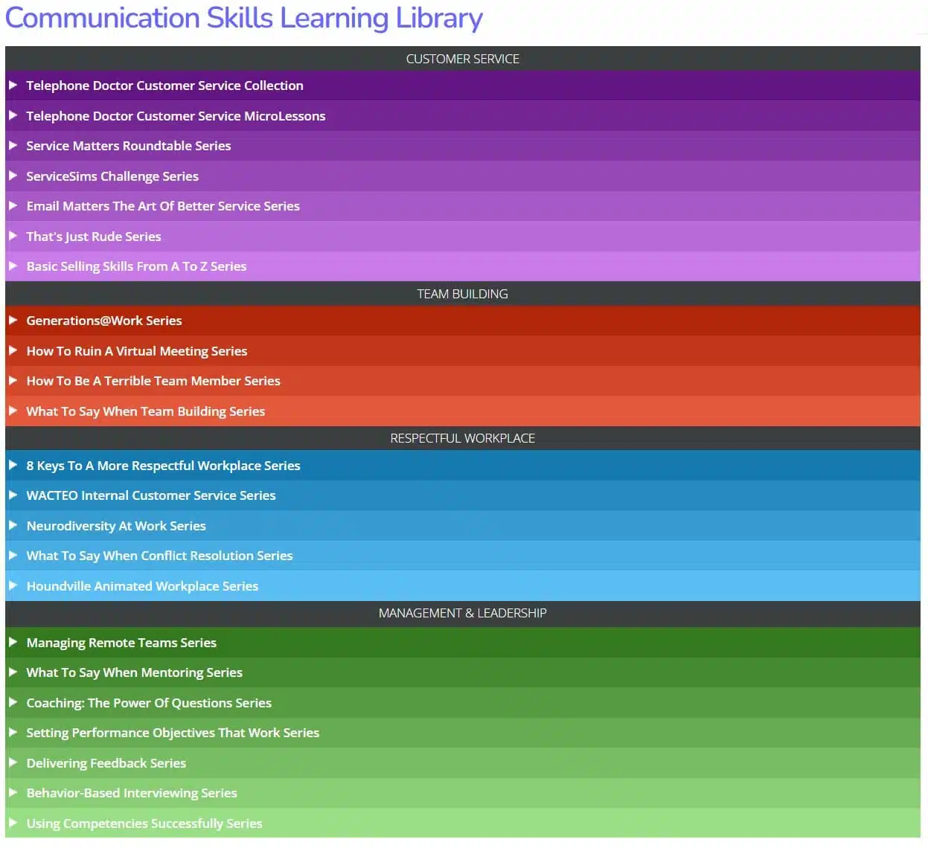Select WACTEO Internal Customer Service Series title

[x=151, y=495]
